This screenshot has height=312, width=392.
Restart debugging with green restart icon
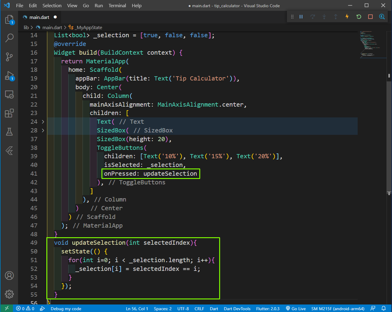(x=359, y=17)
